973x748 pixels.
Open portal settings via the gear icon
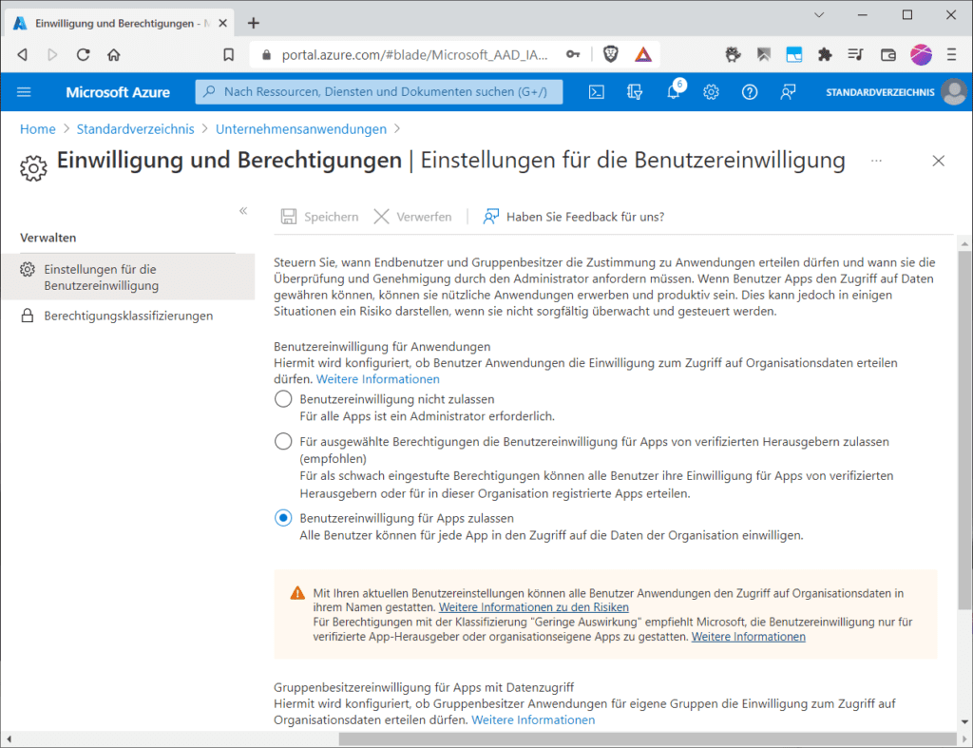(x=711, y=92)
